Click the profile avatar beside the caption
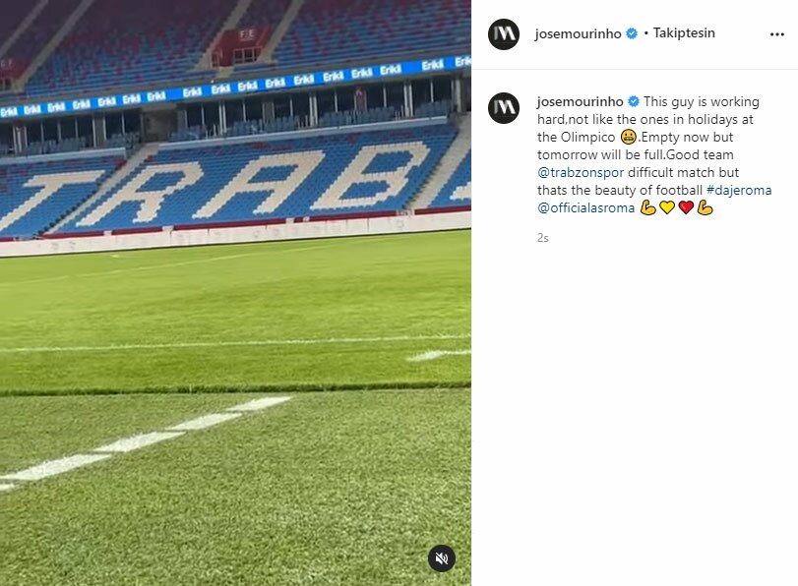 click(504, 108)
